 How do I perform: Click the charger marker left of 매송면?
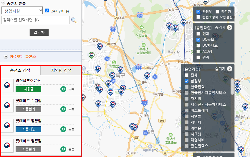132,126
